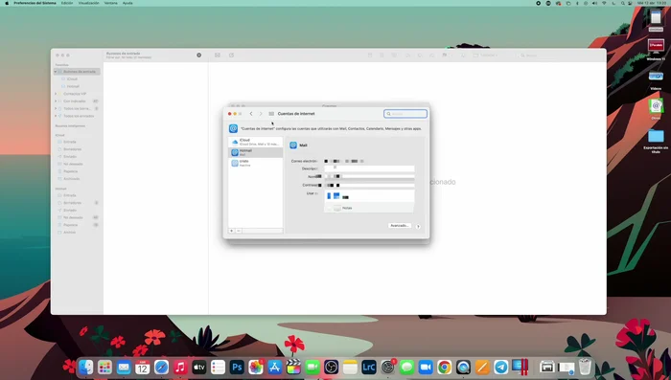671x380 pixels.
Task: Click the Contraseña field
Action: coord(369,185)
